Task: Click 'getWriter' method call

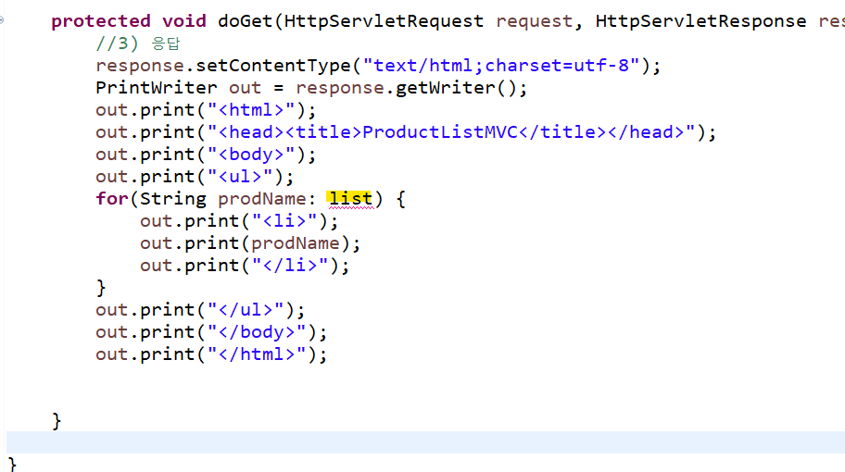Action: tap(446, 88)
